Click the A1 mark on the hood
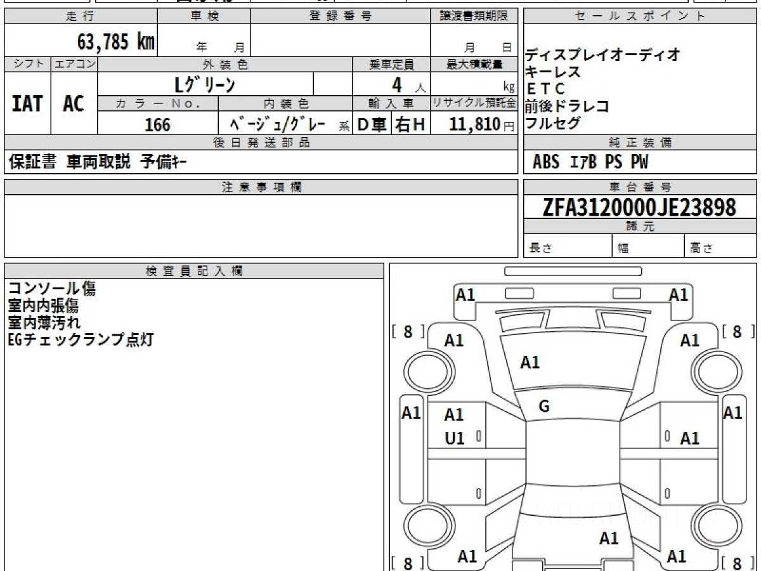 [x=530, y=362]
